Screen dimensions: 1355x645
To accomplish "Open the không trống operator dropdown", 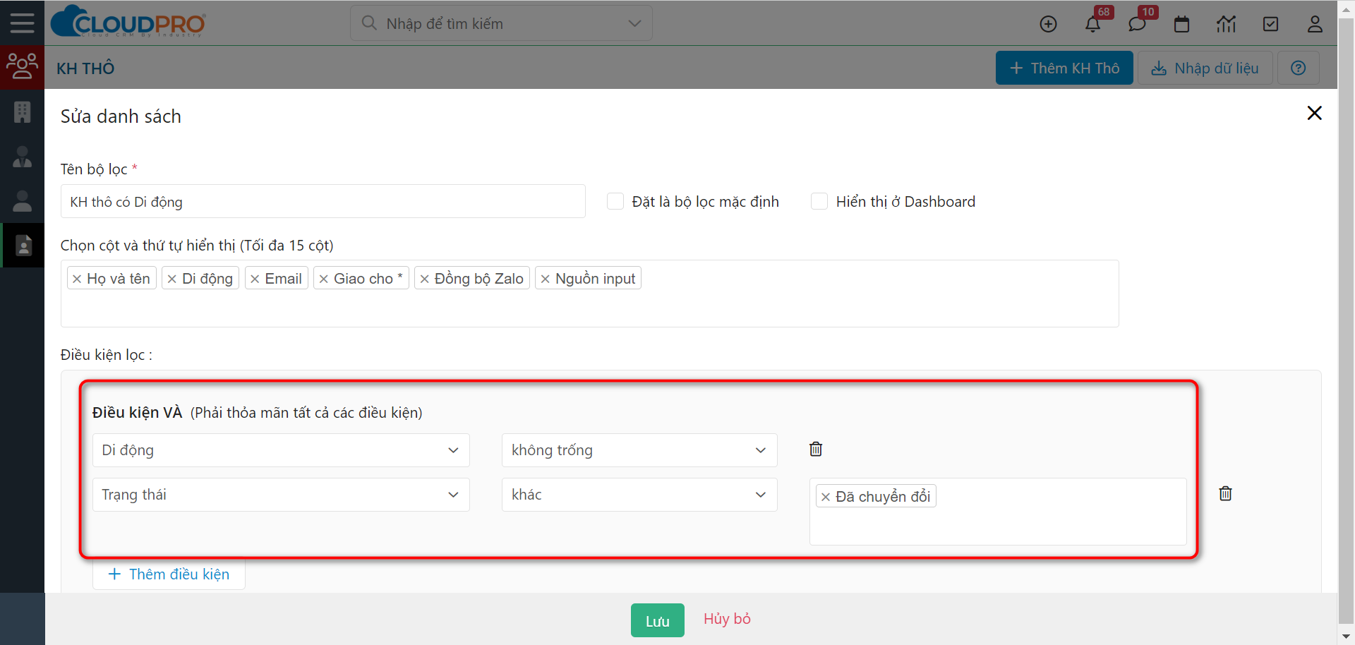I will [x=639, y=450].
